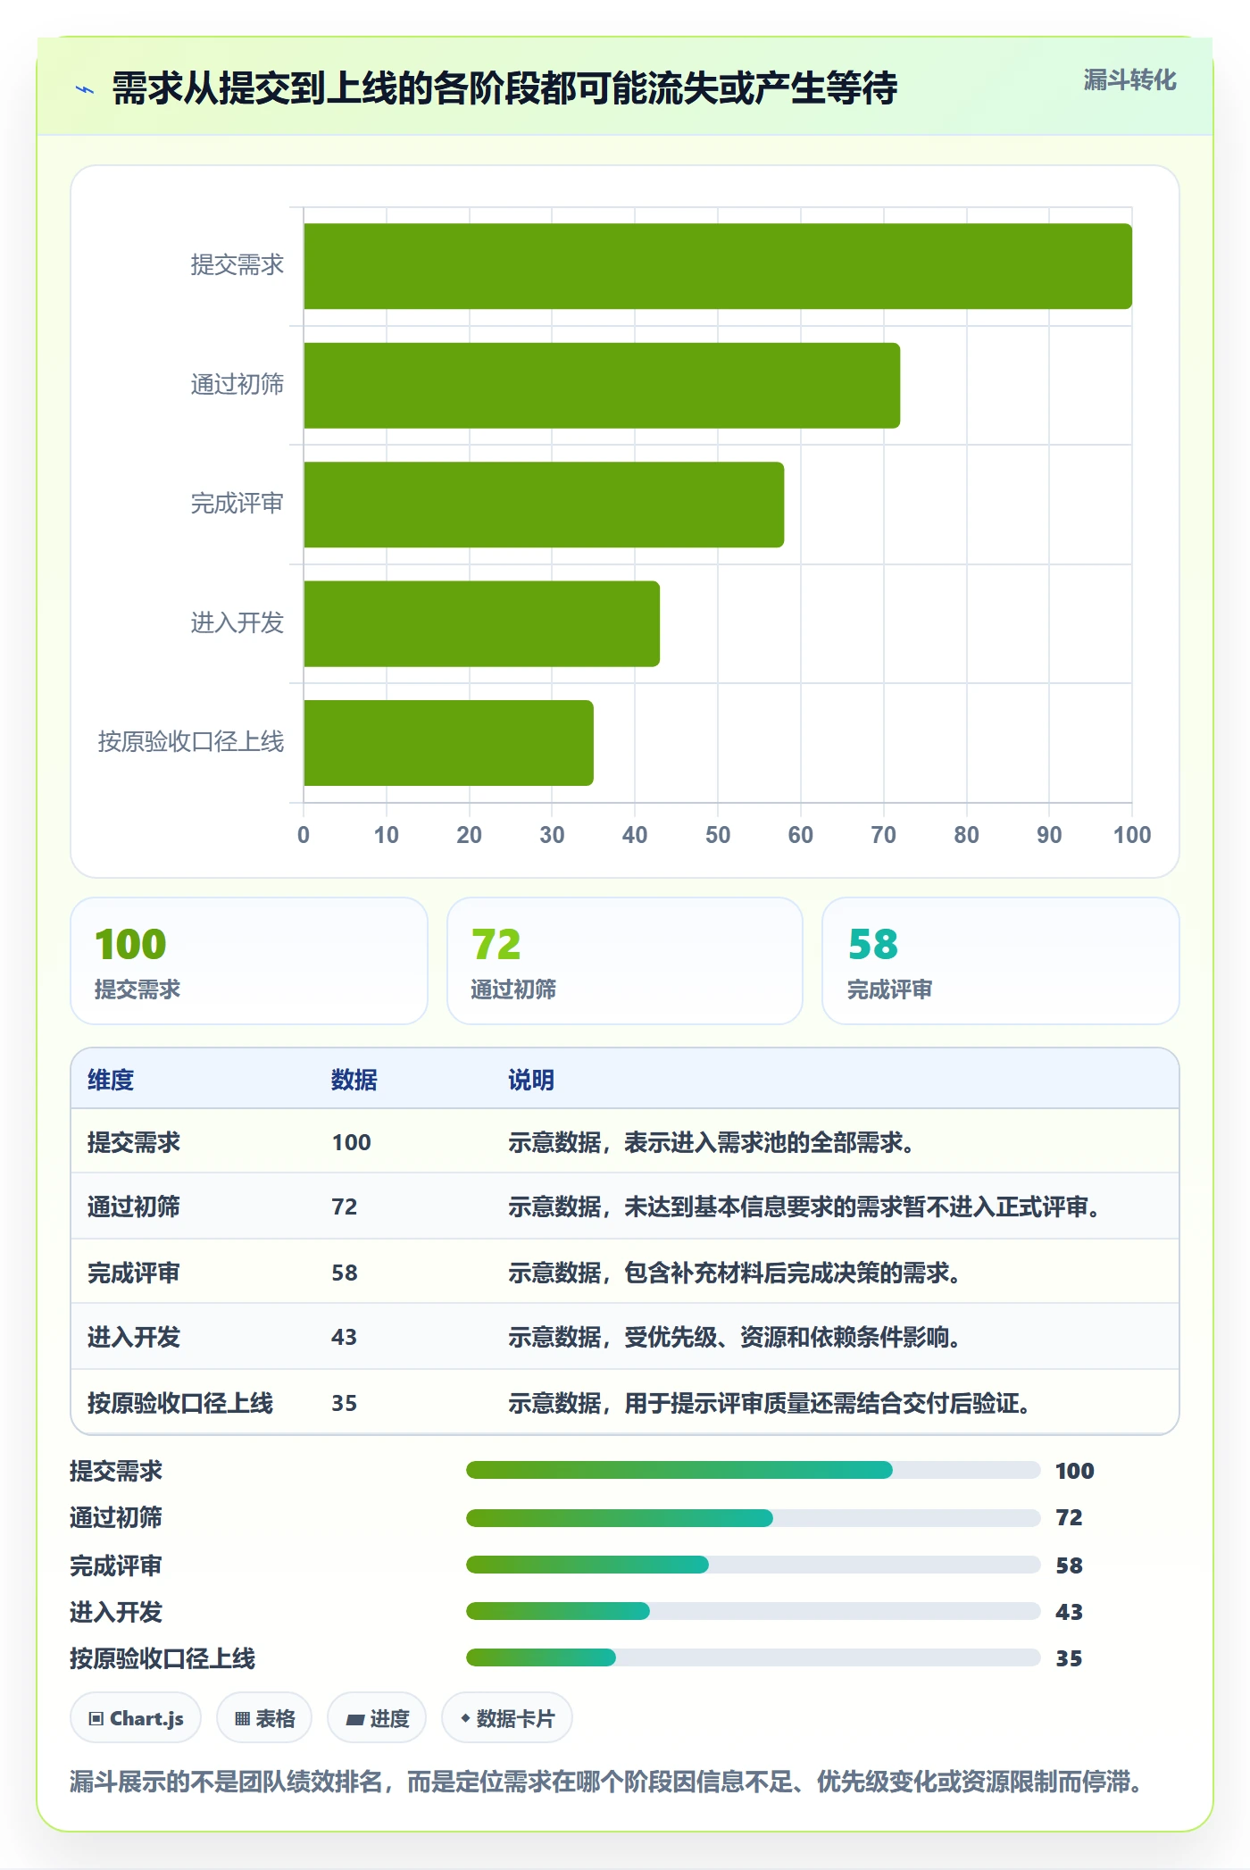Select the 72 通过初筛 data card

pyautogui.click(x=625, y=961)
